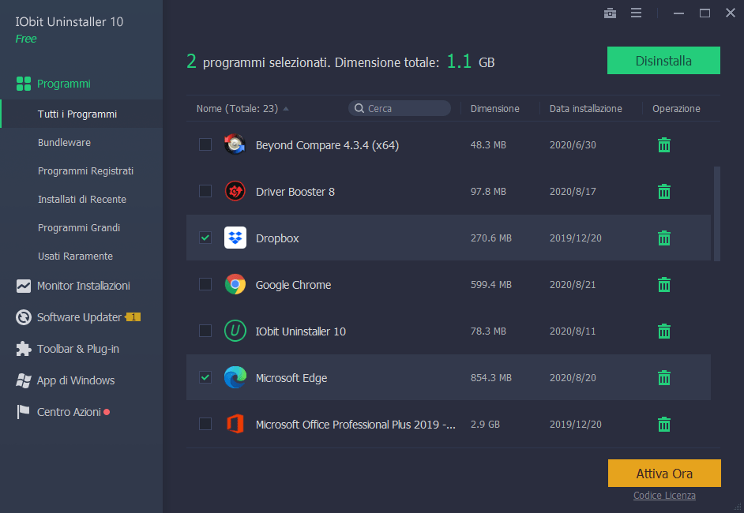Click the trash icon for Google Chrome

pyautogui.click(x=663, y=284)
